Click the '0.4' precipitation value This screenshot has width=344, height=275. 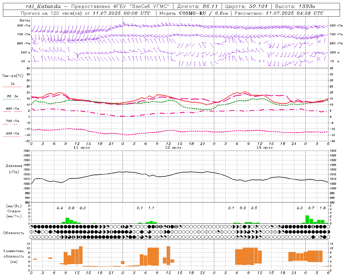tap(60, 208)
